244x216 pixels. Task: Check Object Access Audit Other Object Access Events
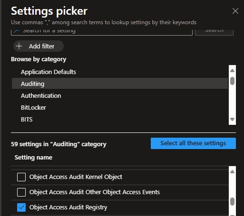(21, 192)
